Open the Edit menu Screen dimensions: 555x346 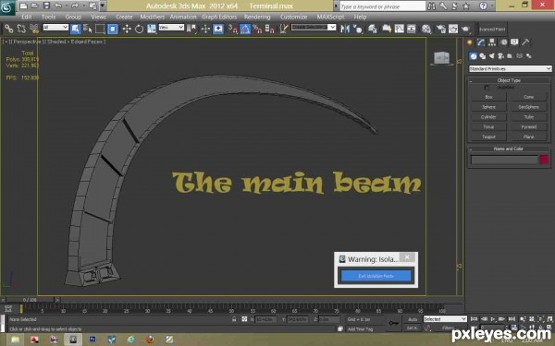tap(27, 17)
